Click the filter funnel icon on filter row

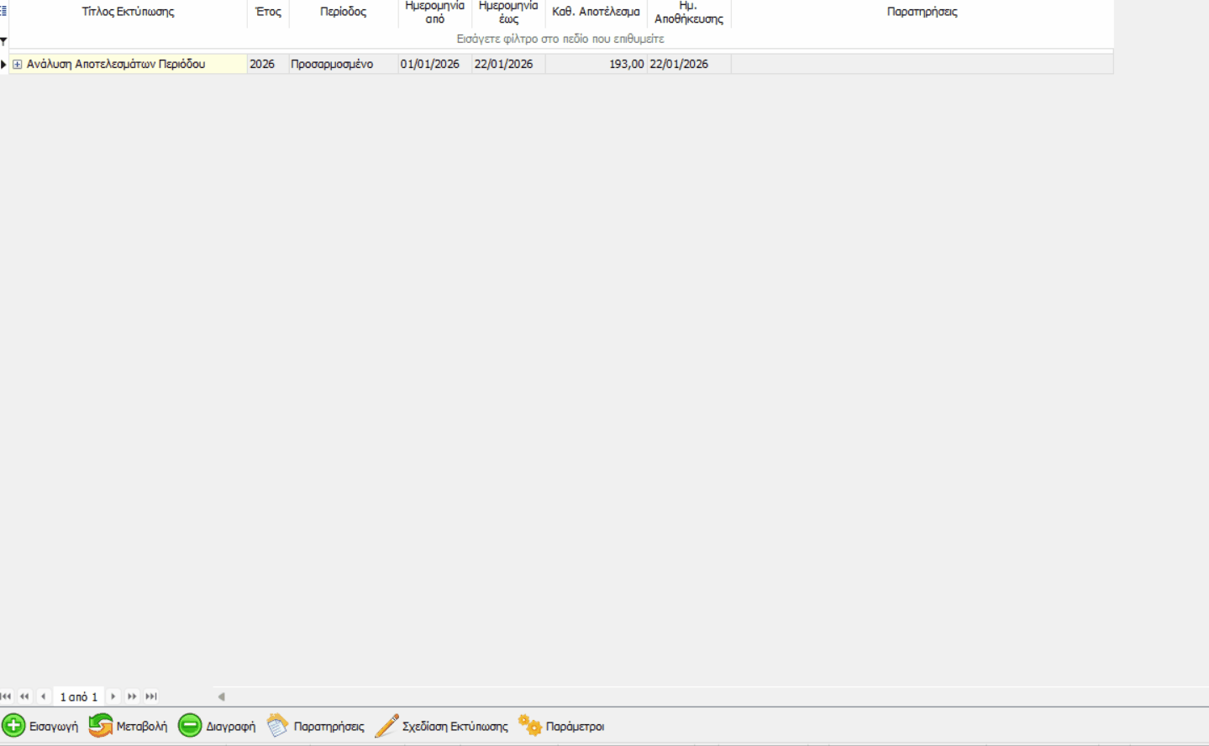(x=3, y=40)
